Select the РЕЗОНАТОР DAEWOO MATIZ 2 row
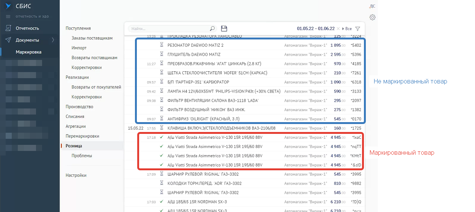475x212 pixels. click(x=195, y=45)
